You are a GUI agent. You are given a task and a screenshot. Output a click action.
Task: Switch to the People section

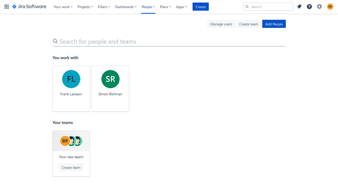[148, 7]
